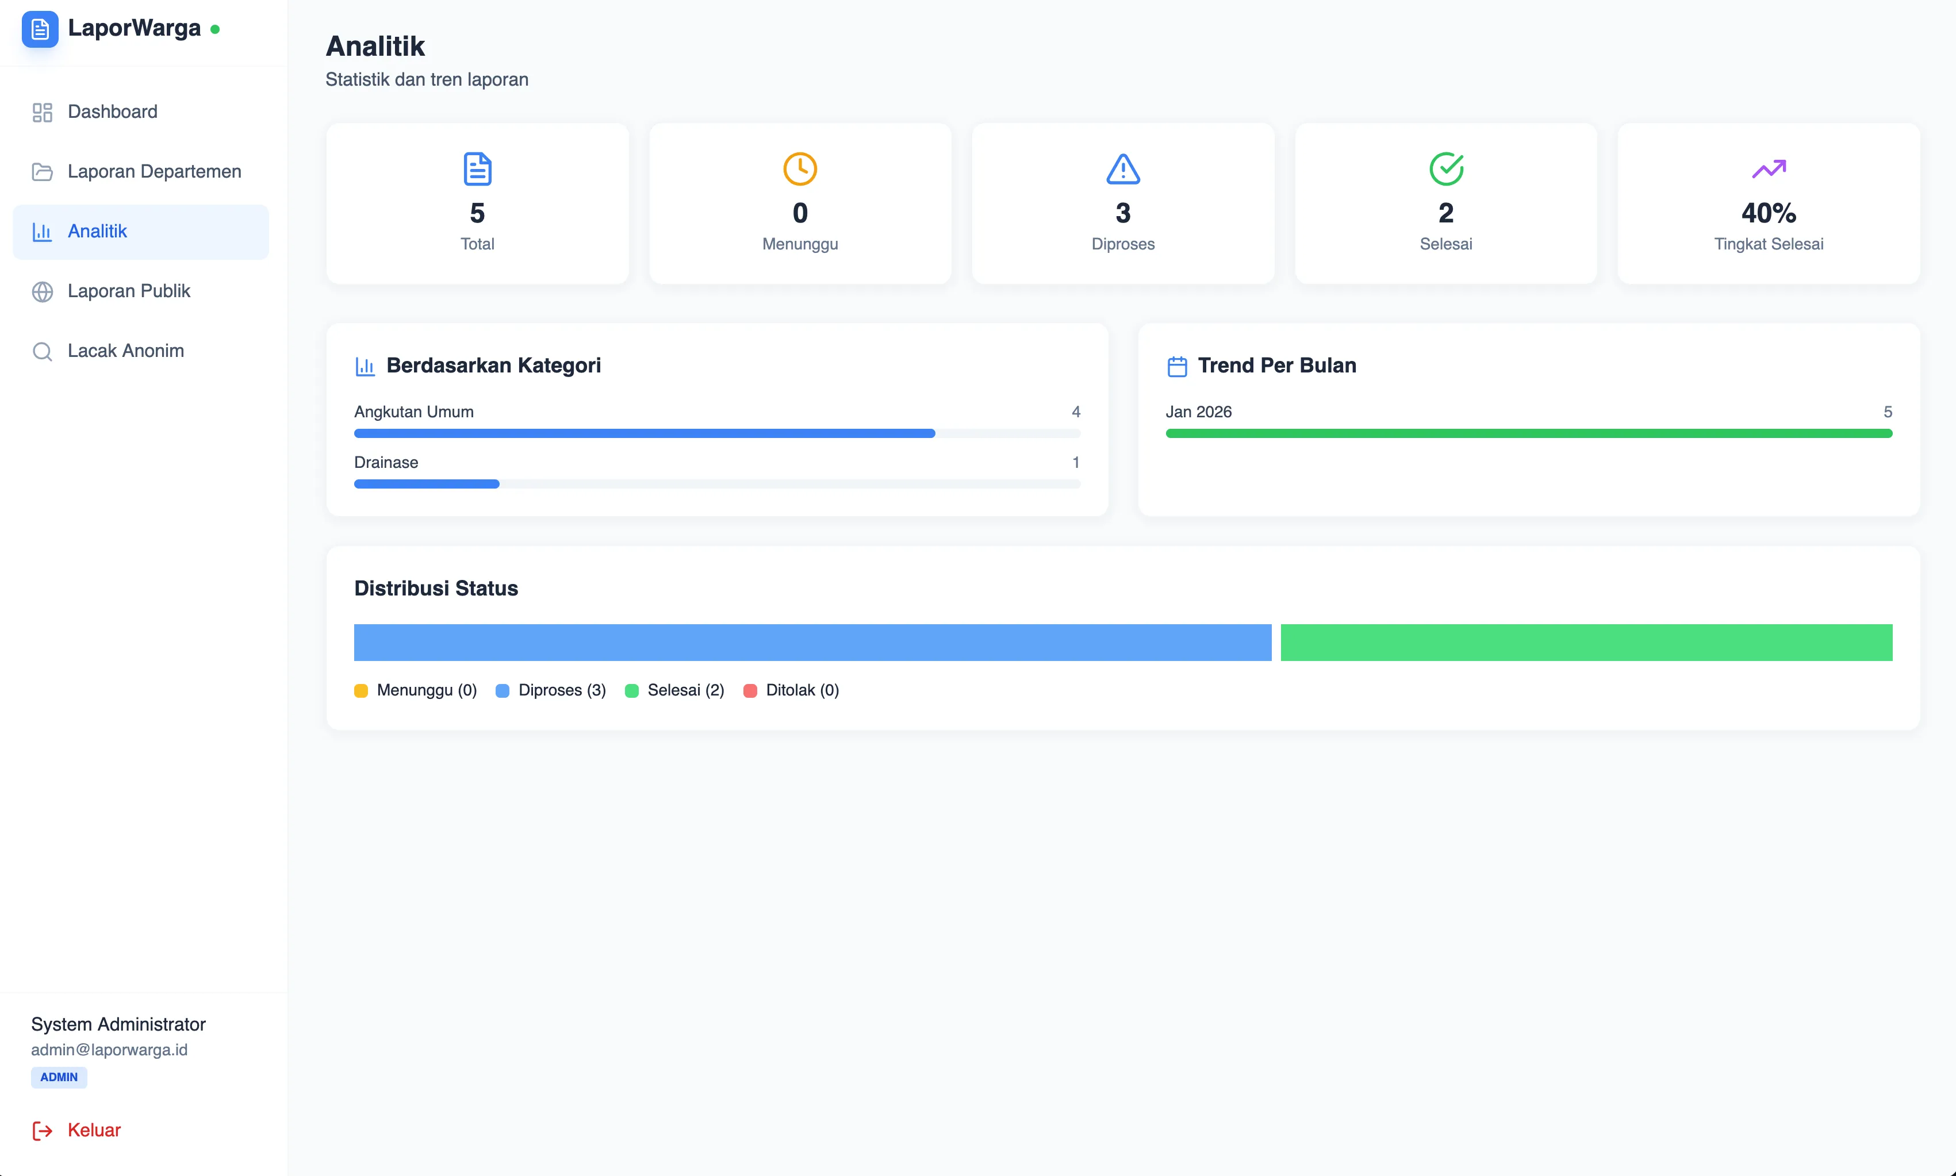Select the Dashboard grid icon in sidebar
1956x1176 pixels.
coord(42,112)
